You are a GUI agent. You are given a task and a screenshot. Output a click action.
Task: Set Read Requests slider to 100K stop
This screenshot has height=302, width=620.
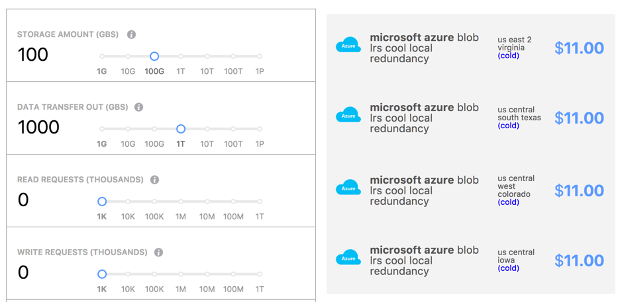pos(154,202)
